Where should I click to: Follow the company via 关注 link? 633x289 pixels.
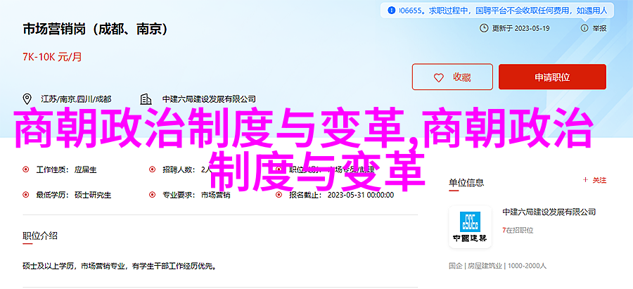click(x=594, y=181)
